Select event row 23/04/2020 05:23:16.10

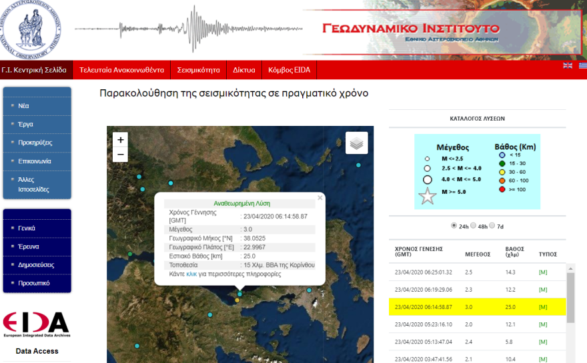(478, 324)
